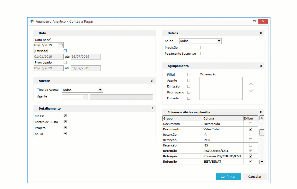Show the IR retention column checkbox
Viewport: 297px width, 189px height.
pyautogui.click(x=251, y=135)
